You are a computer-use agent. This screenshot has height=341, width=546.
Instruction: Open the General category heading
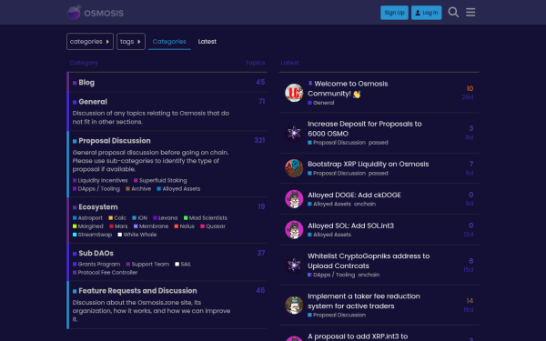[93, 102]
